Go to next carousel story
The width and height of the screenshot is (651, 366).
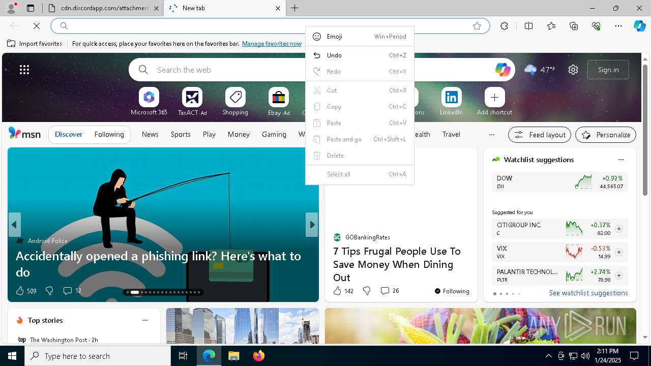tap(312, 225)
